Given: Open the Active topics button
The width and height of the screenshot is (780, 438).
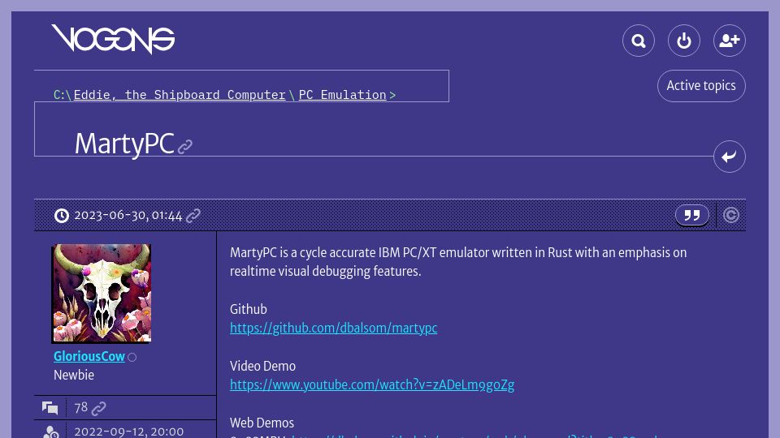Looking at the screenshot, I should tap(701, 86).
